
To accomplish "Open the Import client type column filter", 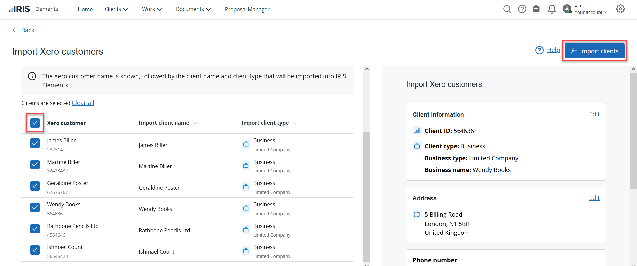I will [x=295, y=123].
